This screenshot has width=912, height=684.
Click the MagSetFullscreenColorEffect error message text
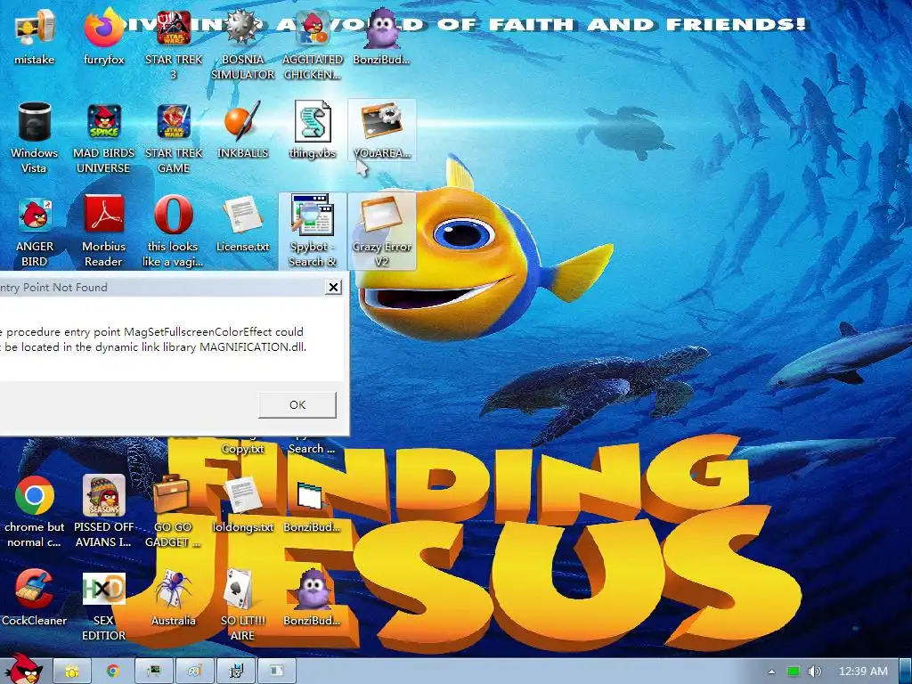[x=153, y=339]
